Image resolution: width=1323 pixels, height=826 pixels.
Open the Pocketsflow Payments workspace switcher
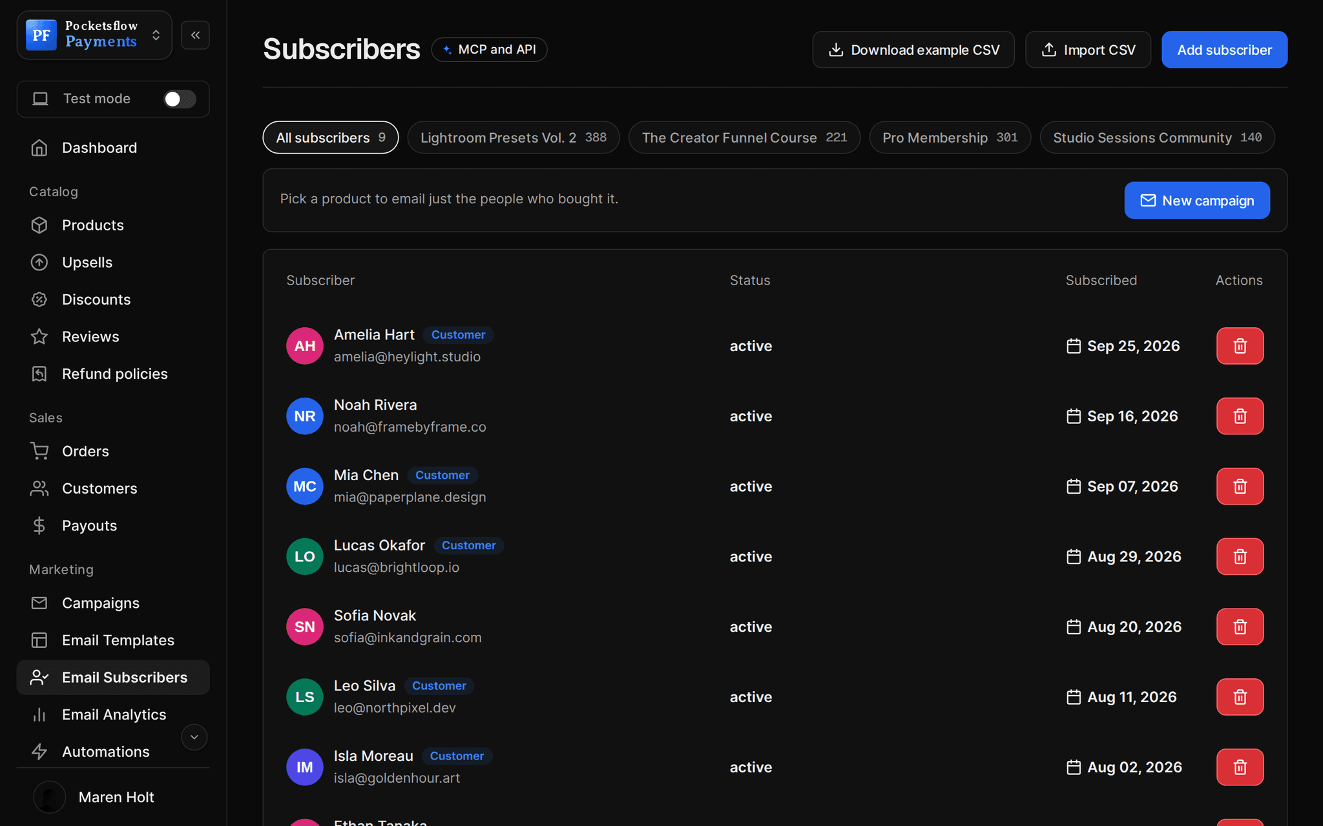click(94, 35)
